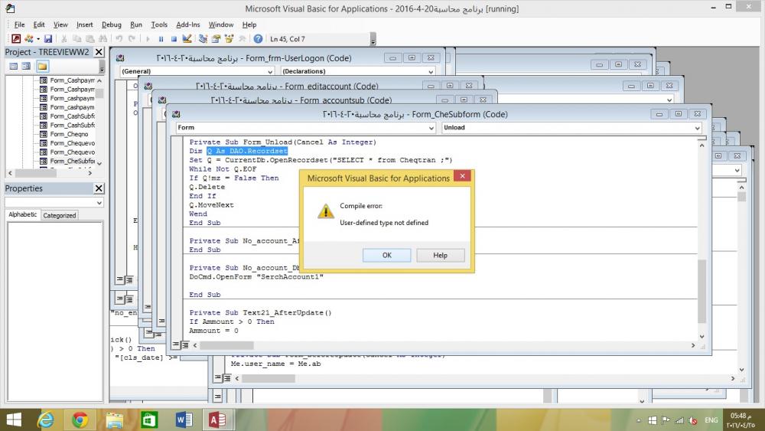Image resolution: width=765 pixels, height=431 pixels.
Task: Click the Break pause icon
Action: point(161,38)
